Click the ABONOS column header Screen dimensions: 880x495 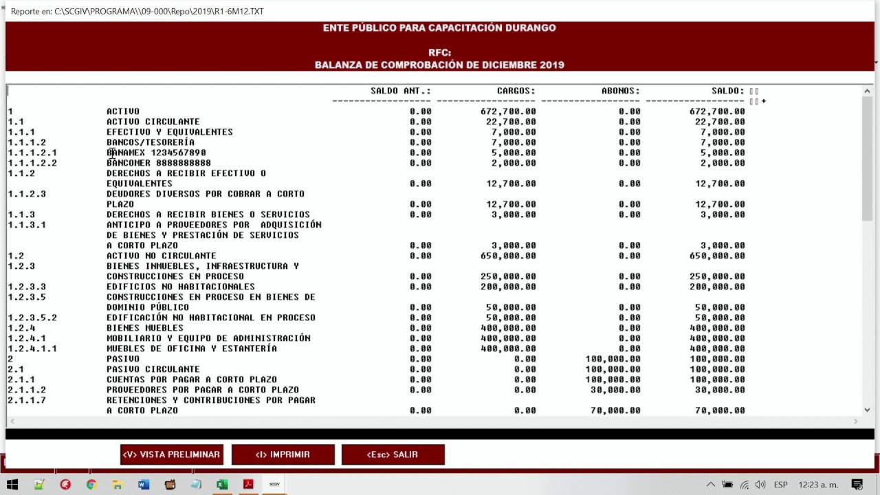[621, 91]
